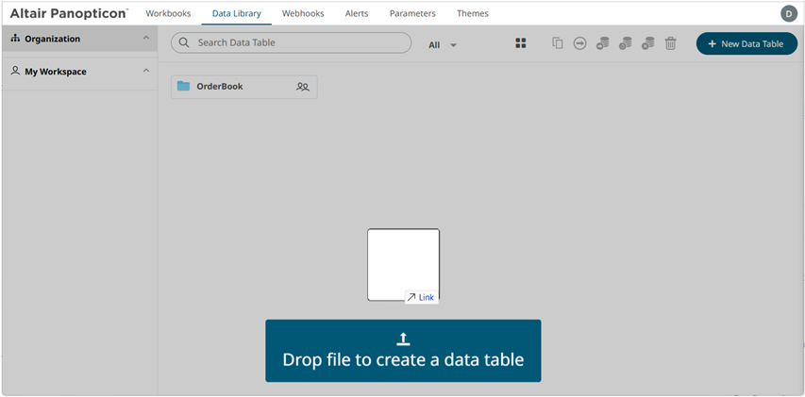The height and width of the screenshot is (397, 805).
Task: Click the sharing icon on OrderBook folder
Action: click(302, 87)
